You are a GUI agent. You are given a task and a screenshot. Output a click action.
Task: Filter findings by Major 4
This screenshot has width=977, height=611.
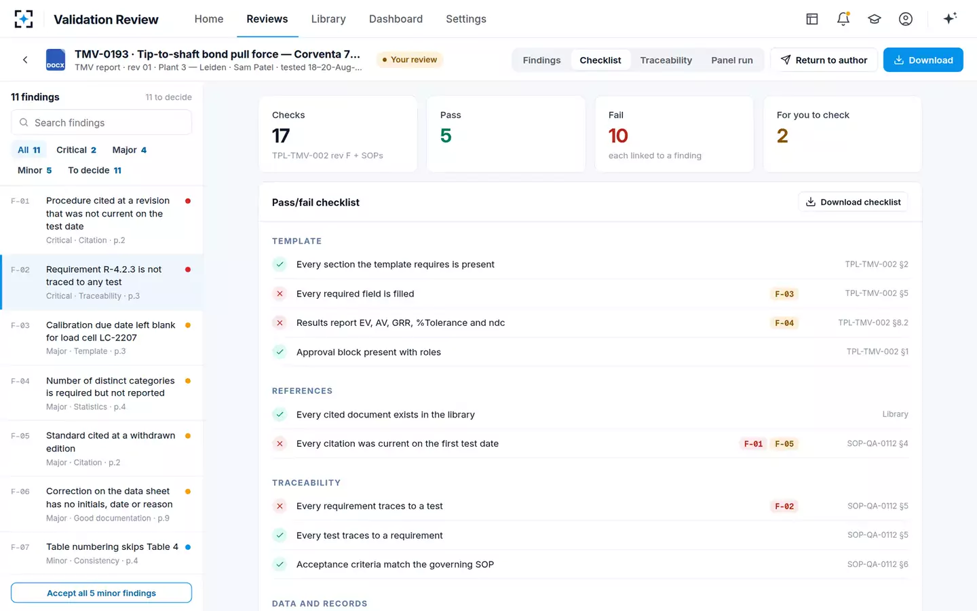[130, 150]
